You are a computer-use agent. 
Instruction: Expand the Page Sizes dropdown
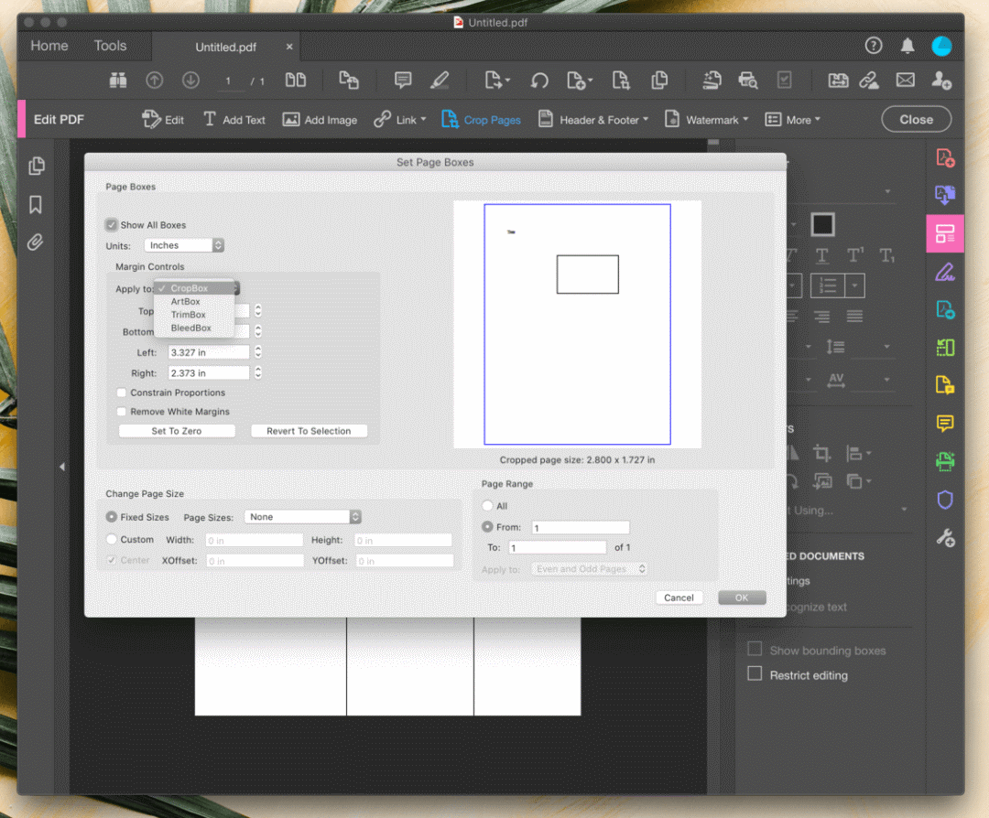303,517
